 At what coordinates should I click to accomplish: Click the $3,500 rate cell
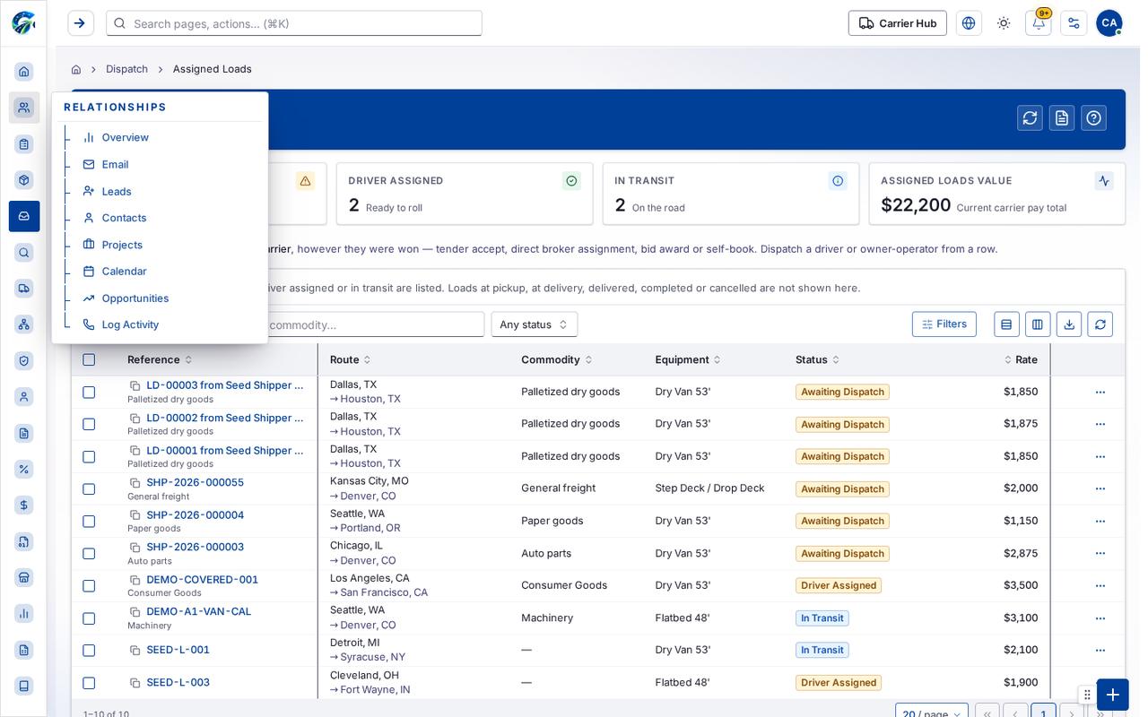coord(1021,586)
